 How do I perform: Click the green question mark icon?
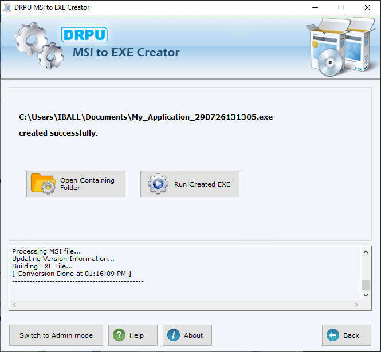pos(119,335)
